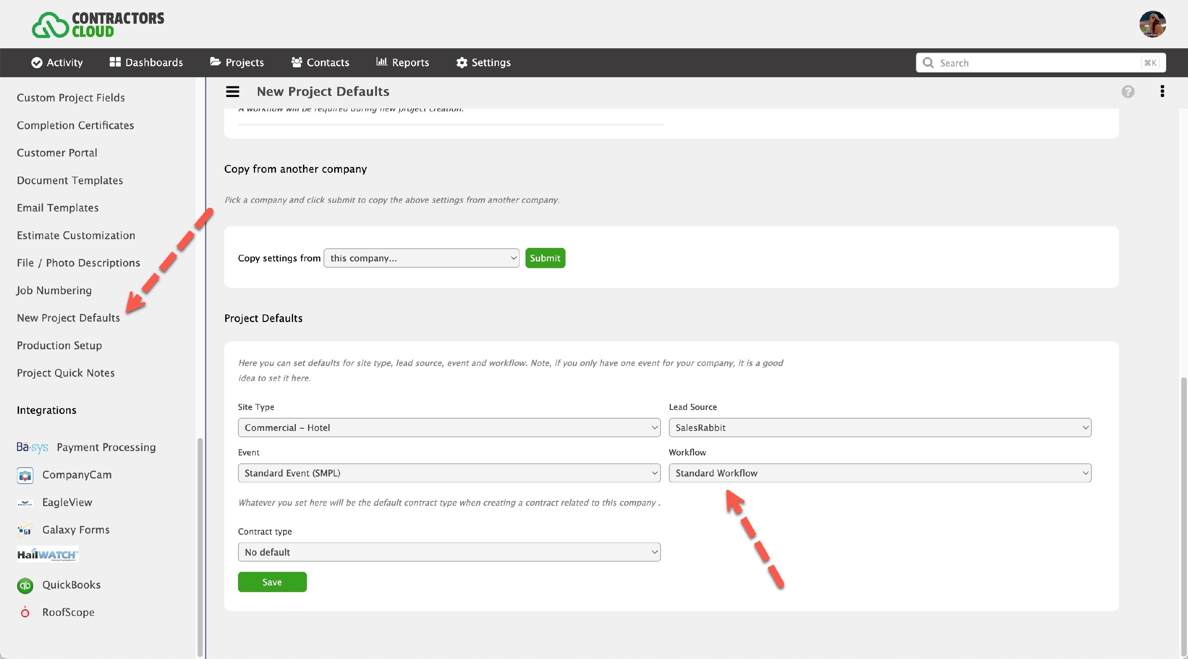Expand the Lead Source dropdown

pos(880,427)
